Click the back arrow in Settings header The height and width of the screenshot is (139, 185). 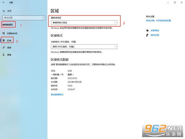click(4, 2)
